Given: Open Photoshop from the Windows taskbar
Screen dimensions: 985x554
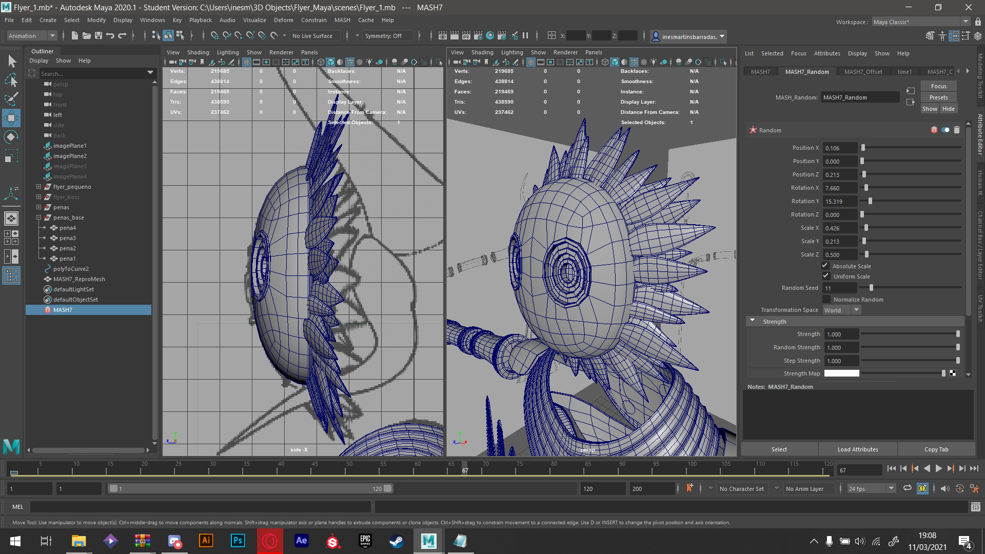Looking at the screenshot, I should tap(238, 541).
